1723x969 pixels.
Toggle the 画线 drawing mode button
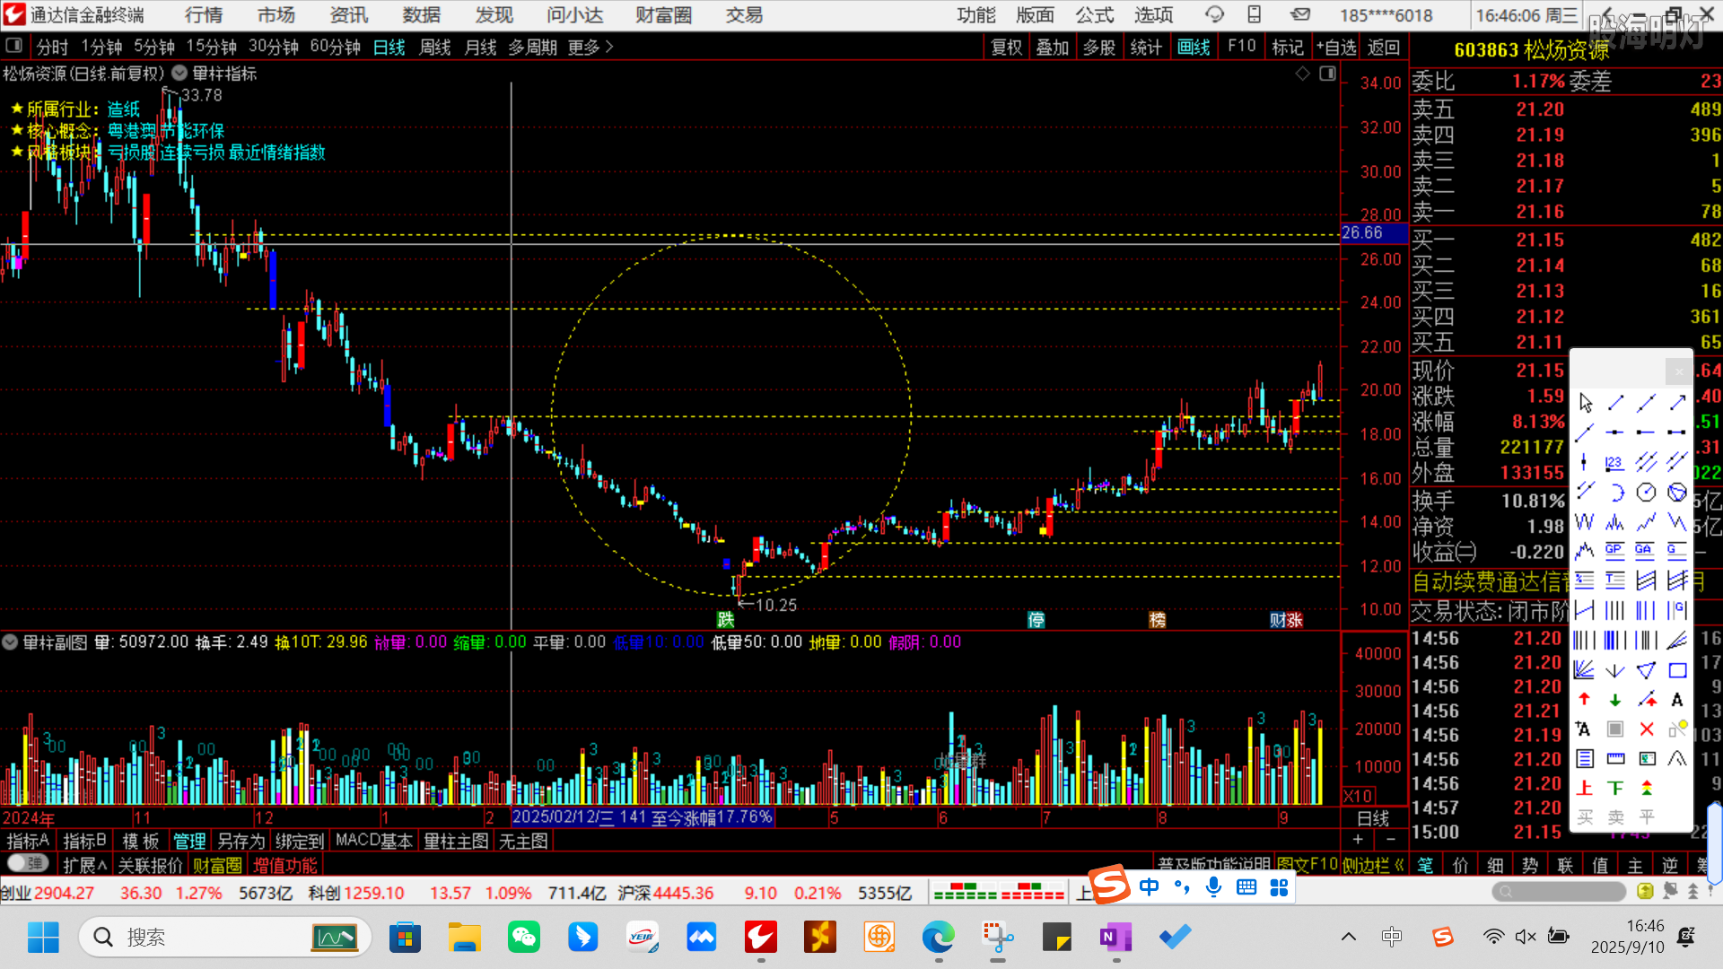(x=1194, y=47)
